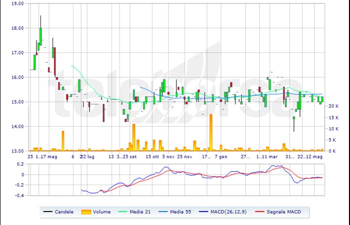Screen dimensions: 350x225
Task: Click the 16,00 price axis label
Action: tap(17, 77)
